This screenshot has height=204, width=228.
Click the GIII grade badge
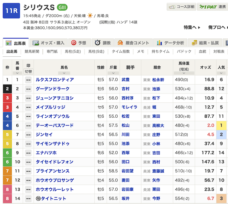coord(62,7)
